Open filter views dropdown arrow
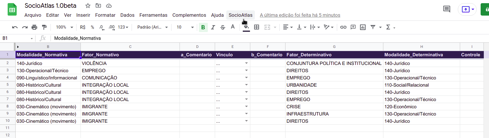 coord(380,27)
